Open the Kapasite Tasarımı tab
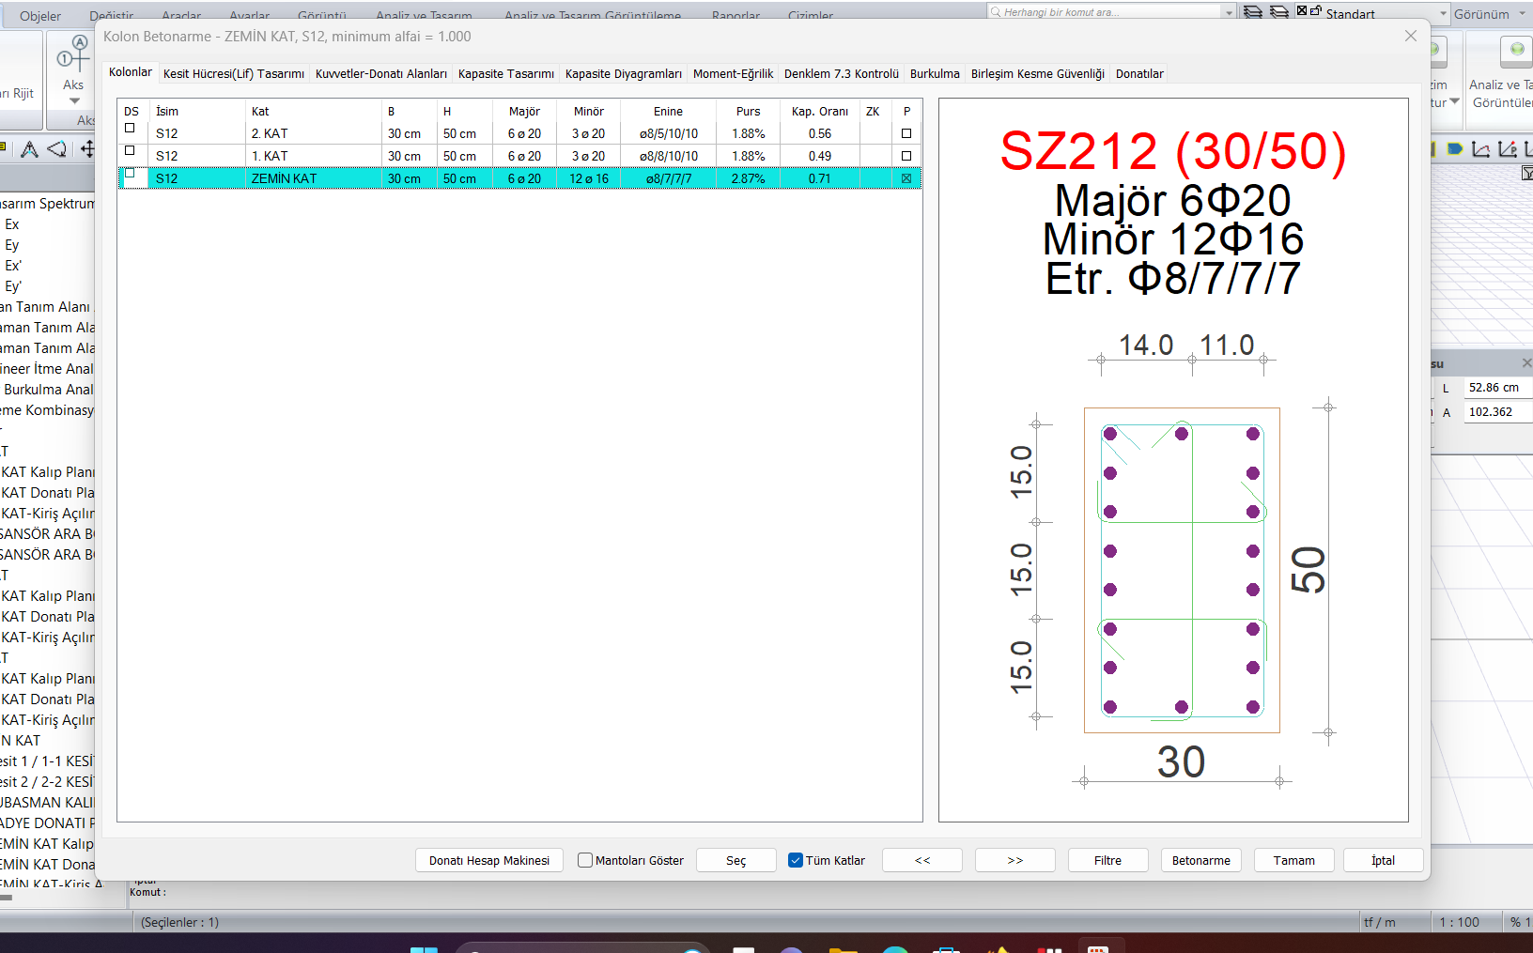The height and width of the screenshot is (953, 1533). tap(505, 73)
